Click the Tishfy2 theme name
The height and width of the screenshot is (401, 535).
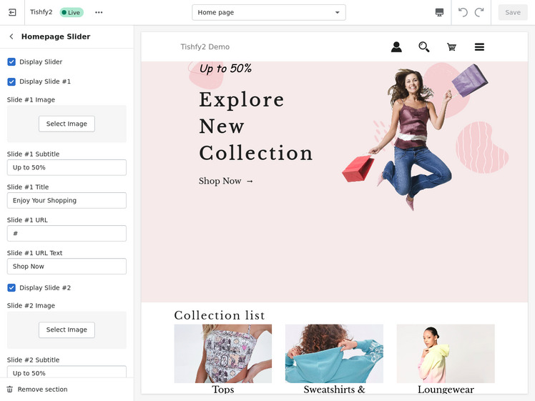tap(41, 12)
